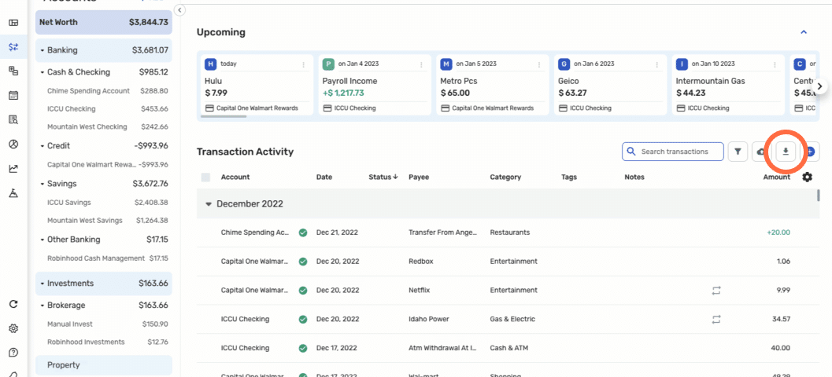Open the Reports search icon in the left rail
The width and height of the screenshot is (832, 377).
[x=14, y=119]
